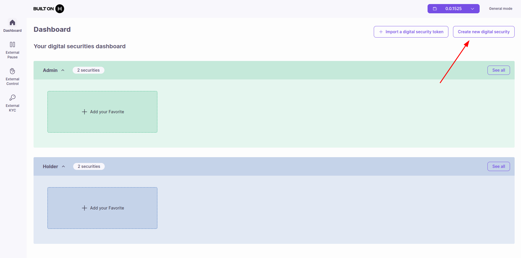This screenshot has height=258, width=521.
Task: Select the Dashboard home icon in sidebar
Action: pyautogui.click(x=12, y=23)
